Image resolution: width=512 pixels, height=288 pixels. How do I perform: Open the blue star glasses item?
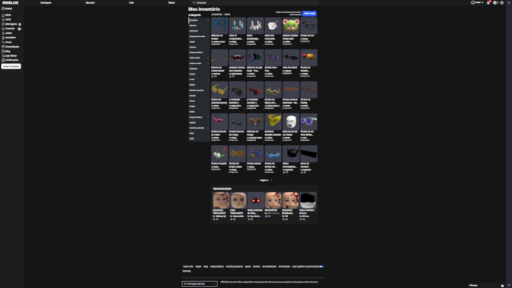(273, 154)
